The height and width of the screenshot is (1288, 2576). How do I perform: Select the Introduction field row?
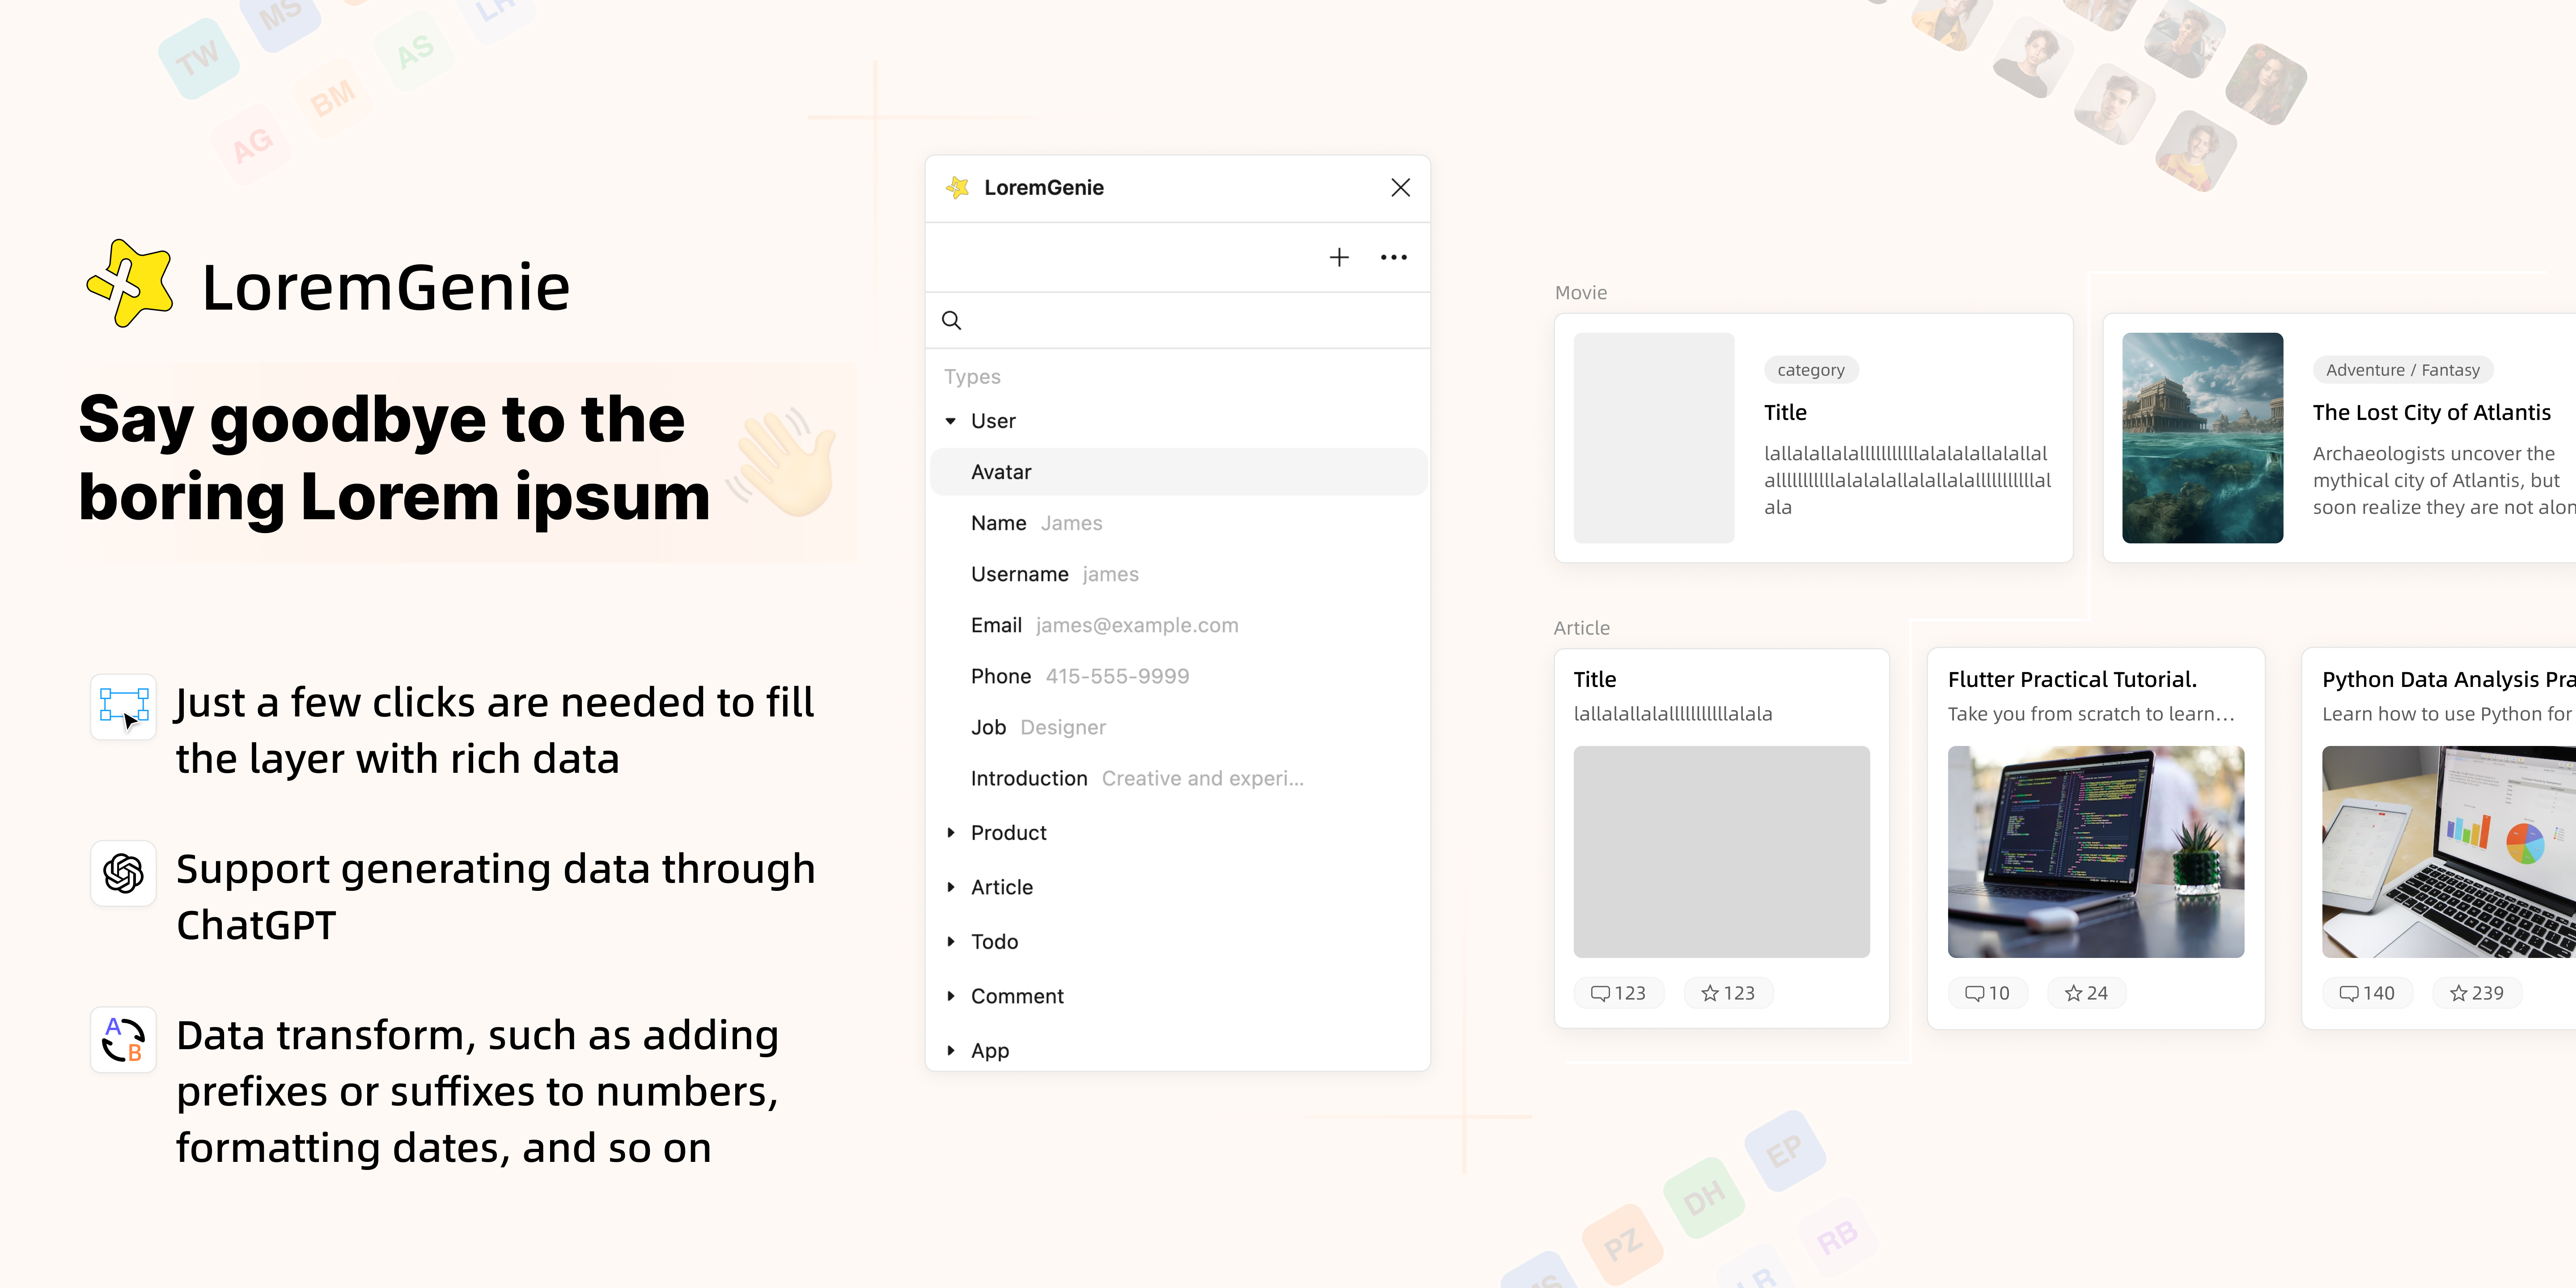point(1178,778)
